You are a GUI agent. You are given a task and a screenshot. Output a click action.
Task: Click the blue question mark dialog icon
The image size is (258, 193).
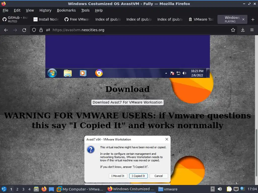click(x=91, y=150)
